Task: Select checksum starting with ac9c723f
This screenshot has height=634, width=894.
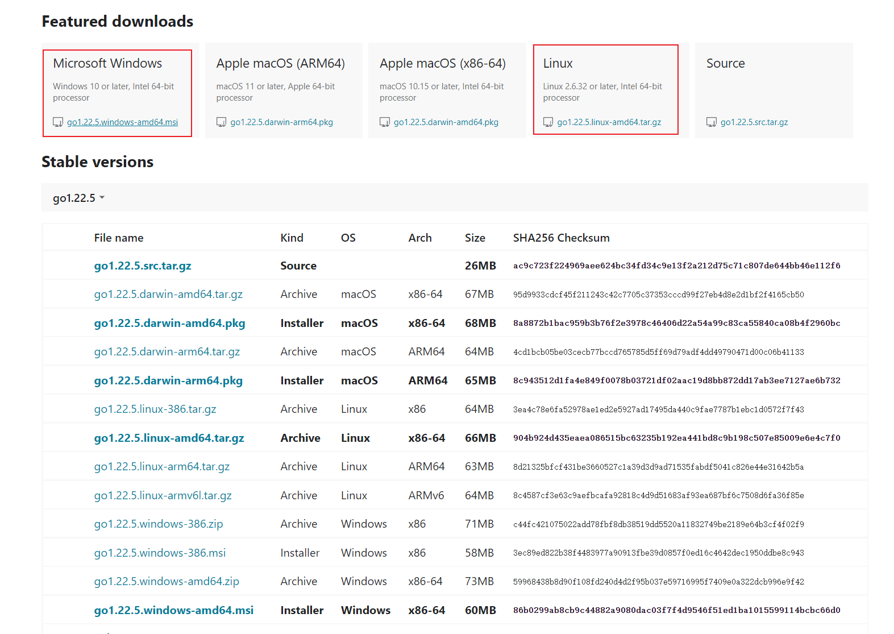Action: coord(677,266)
